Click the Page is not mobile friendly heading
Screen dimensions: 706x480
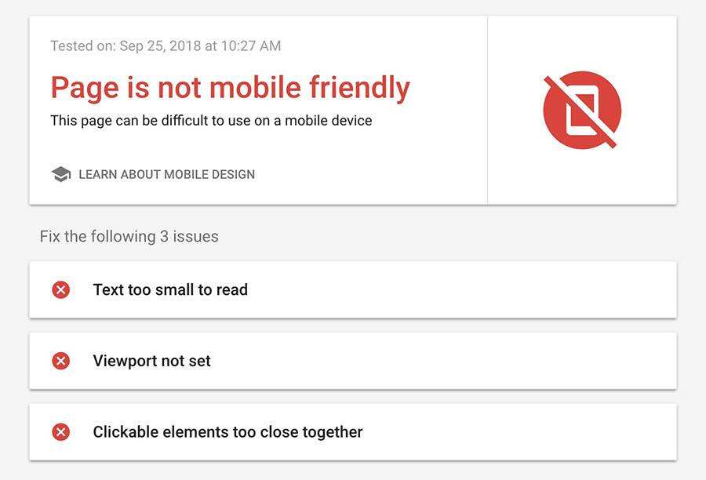tap(230, 88)
